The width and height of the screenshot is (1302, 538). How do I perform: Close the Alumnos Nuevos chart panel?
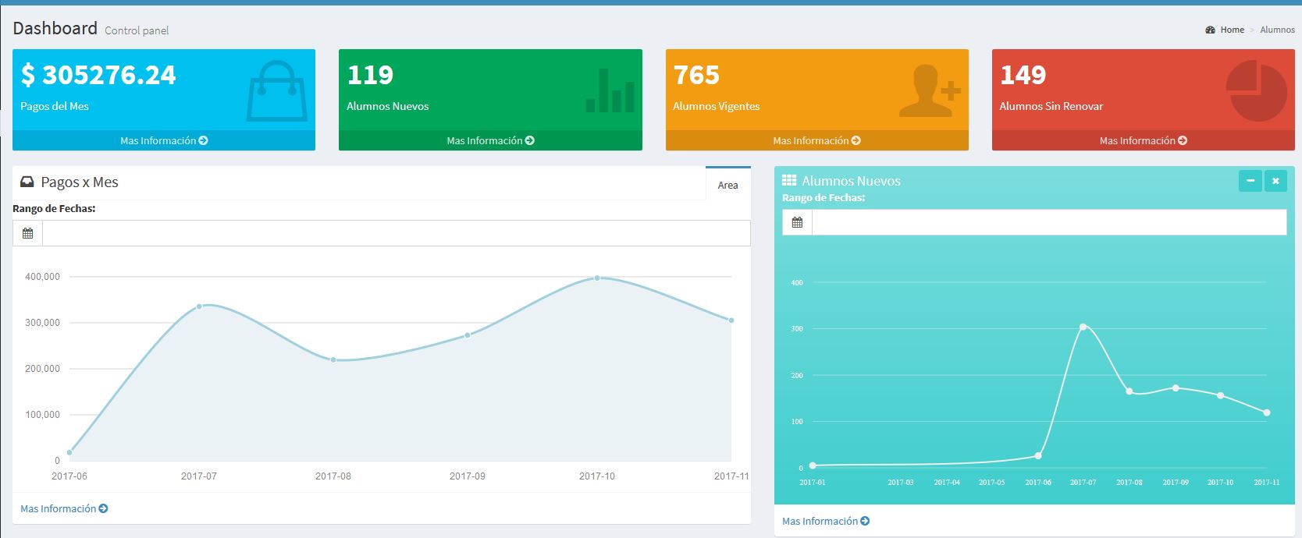tap(1275, 181)
